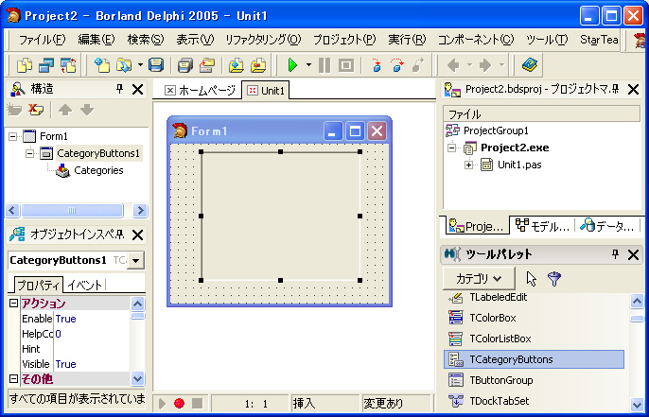Open the コンポーネント(C) menu

476,40
